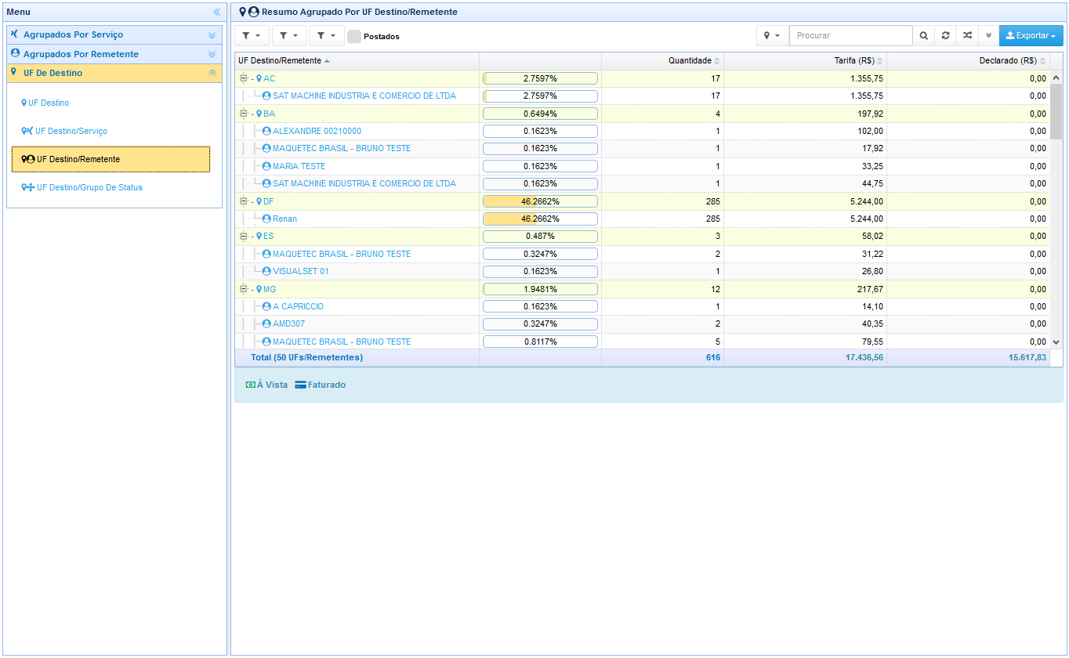
Task: Expand the Agrupados Por Remetente section
Action: [114, 54]
